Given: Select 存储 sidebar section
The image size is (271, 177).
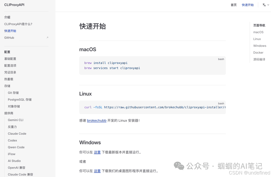Looking at the screenshot, I should pyautogui.click(x=7, y=86).
